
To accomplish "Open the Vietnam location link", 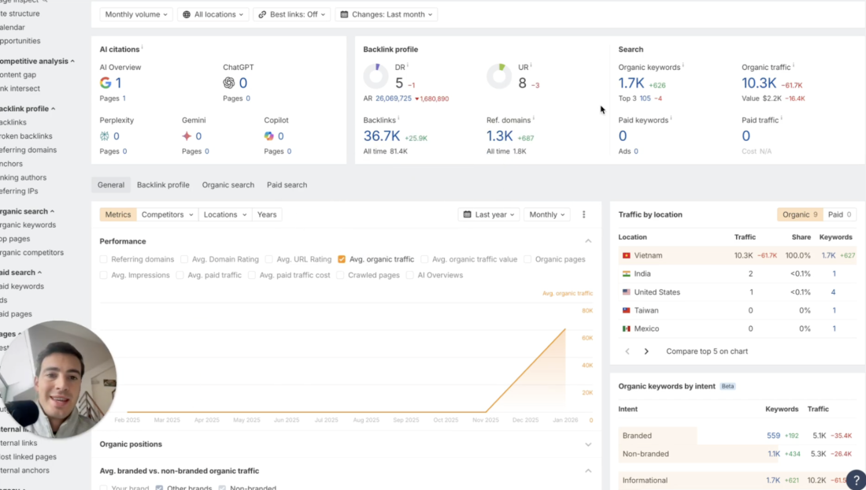I will coord(649,255).
